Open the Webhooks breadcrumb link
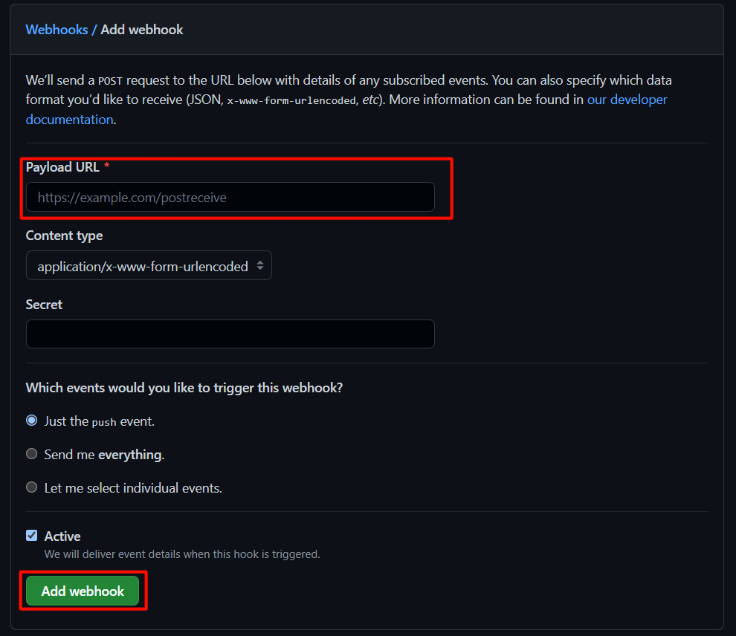The image size is (736, 636). [57, 30]
